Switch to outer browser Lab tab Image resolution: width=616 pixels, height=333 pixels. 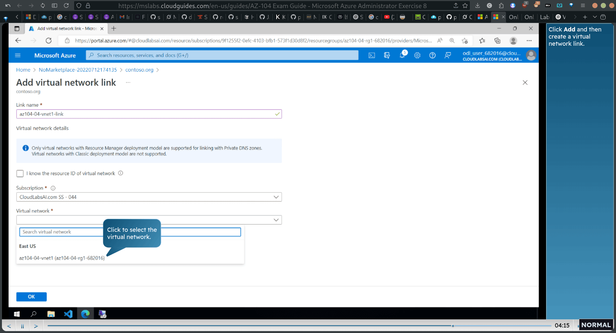pos(545,17)
